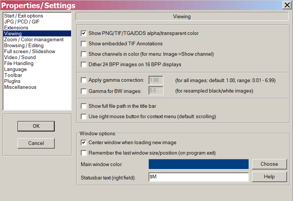293x201 pixels.
Task: Select Full screen / Slideshow category
Action: pos(29,52)
